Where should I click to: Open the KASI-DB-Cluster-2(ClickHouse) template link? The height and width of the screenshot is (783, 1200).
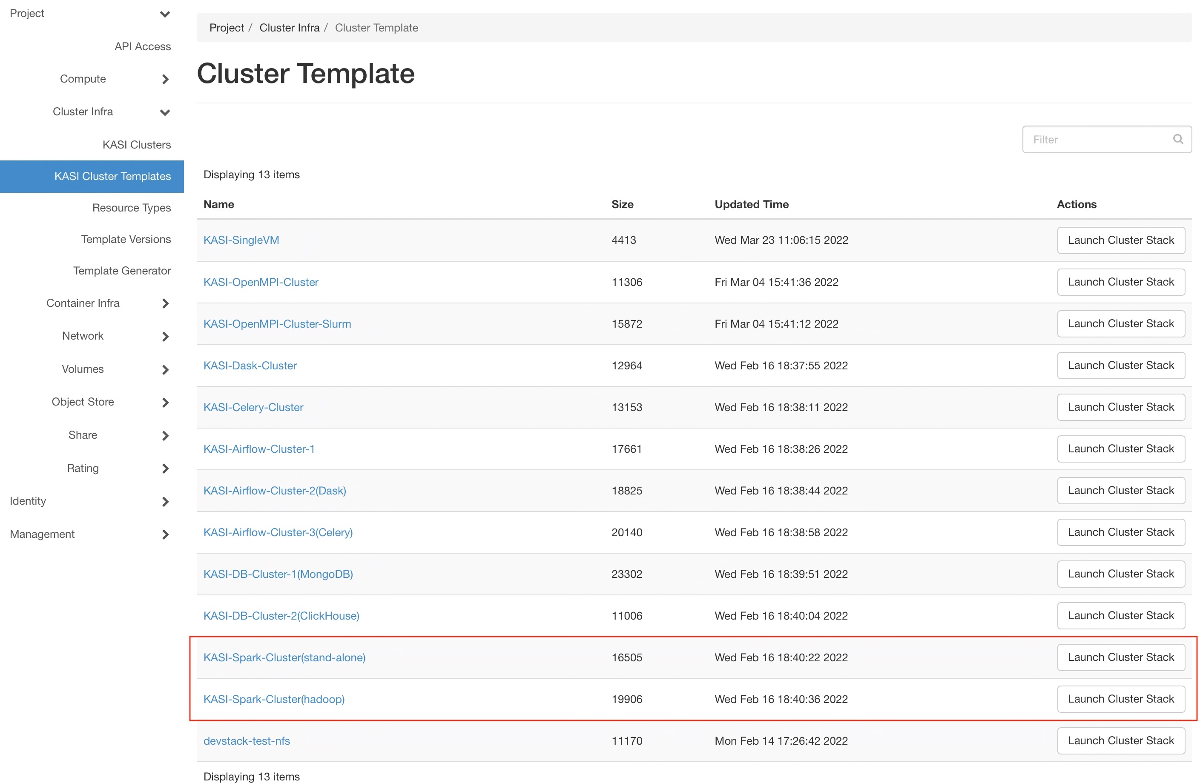point(281,616)
